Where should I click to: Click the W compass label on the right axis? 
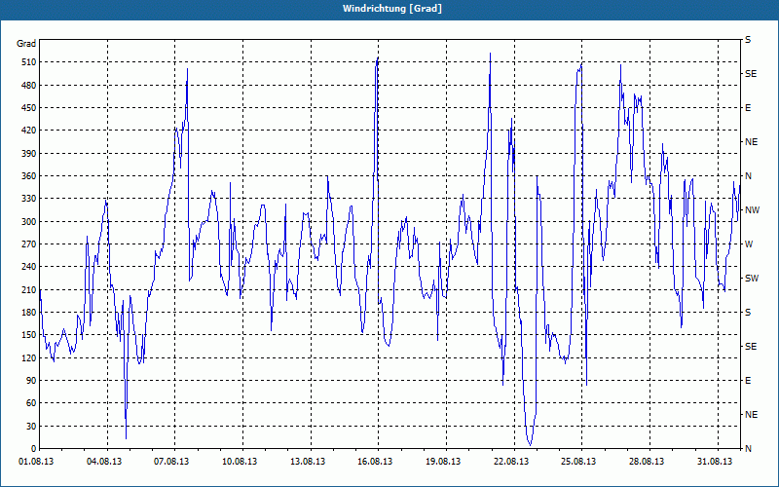(x=749, y=244)
